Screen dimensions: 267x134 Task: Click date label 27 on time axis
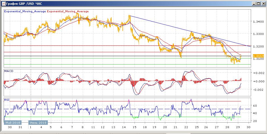coord(217,127)
